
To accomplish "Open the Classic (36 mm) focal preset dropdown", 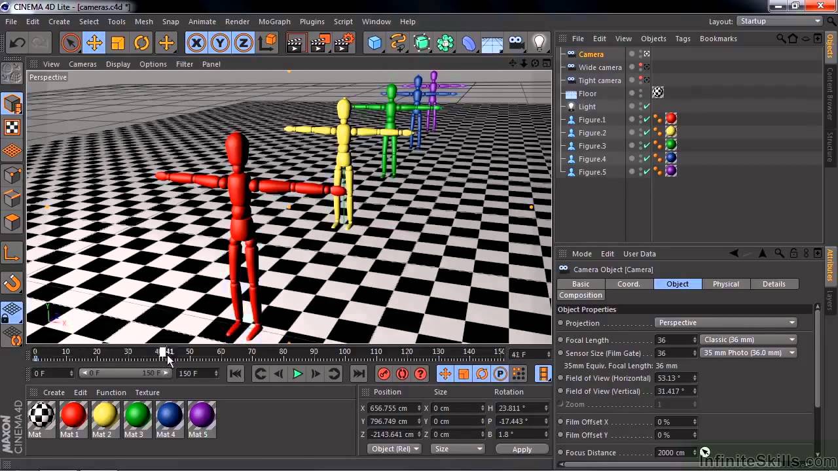I will 748,340.
